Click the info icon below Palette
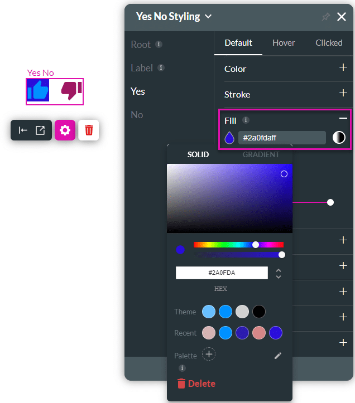355x403 pixels. point(182,368)
